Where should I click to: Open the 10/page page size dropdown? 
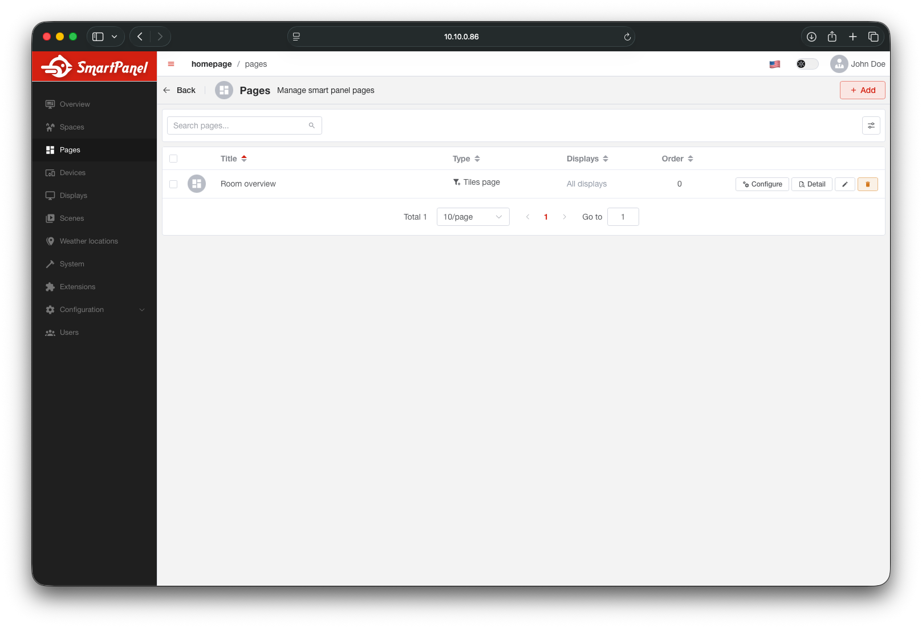tap(473, 217)
